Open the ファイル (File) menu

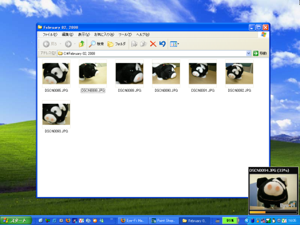pos(50,34)
